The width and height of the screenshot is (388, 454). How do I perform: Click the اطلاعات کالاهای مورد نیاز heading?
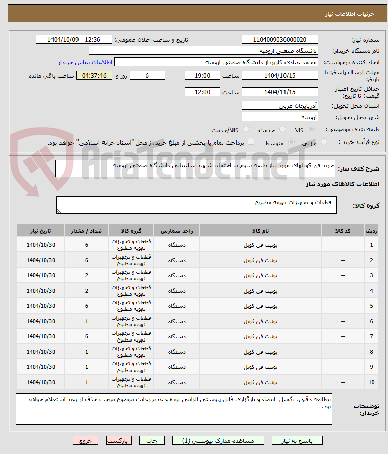click(343, 184)
